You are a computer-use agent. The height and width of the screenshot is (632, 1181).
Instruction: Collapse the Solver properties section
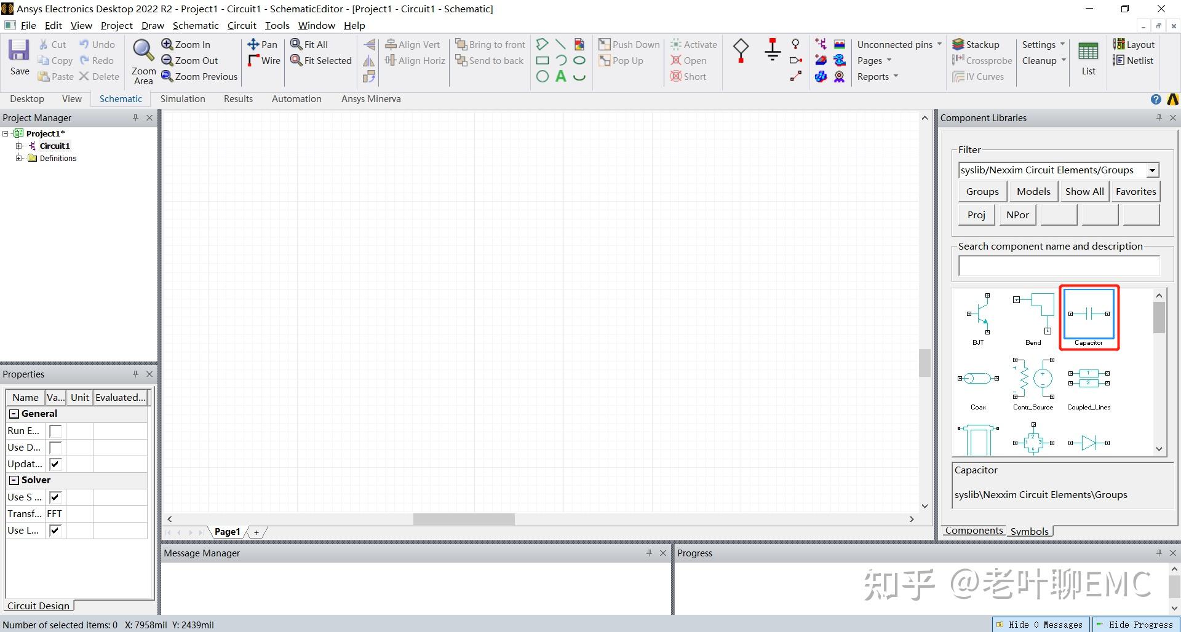coord(14,480)
